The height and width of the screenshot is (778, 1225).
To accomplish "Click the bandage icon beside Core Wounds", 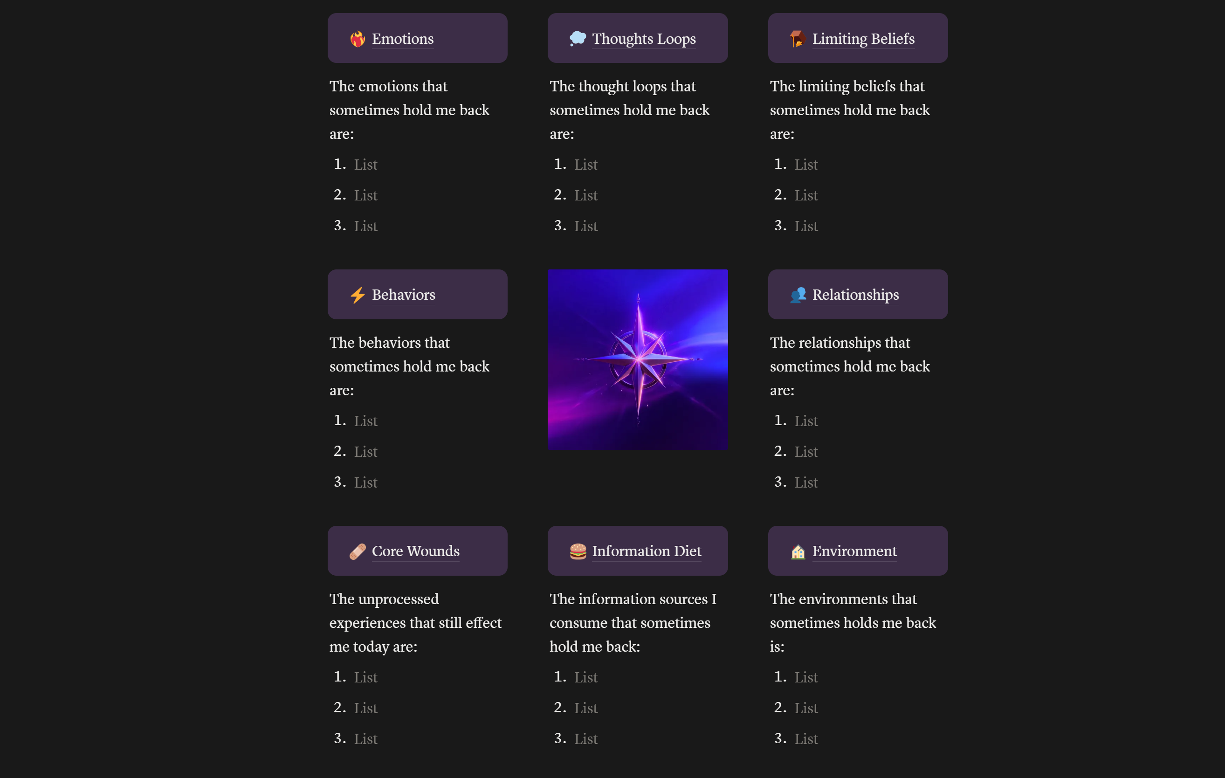I will (x=358, y=551).
